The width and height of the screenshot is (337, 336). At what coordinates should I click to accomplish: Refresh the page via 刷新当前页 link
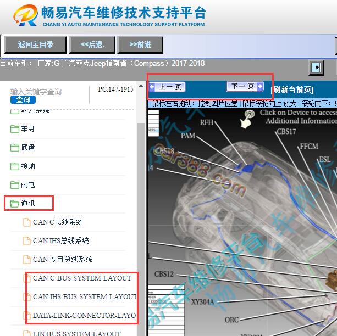292,89
